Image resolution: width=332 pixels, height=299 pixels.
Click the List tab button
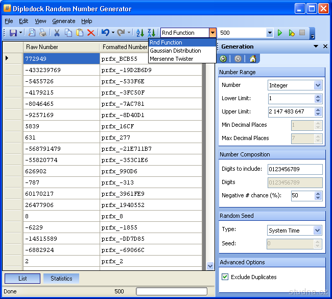22,279
